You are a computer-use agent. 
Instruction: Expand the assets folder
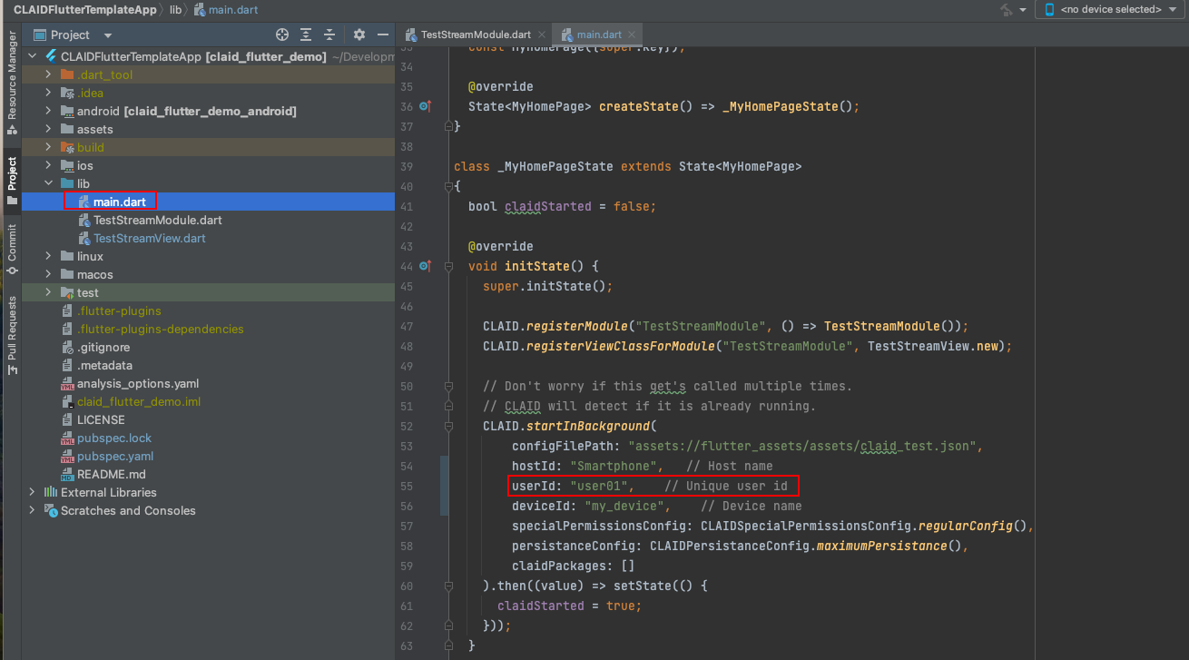pyautogui.click(x=48, y=129)
